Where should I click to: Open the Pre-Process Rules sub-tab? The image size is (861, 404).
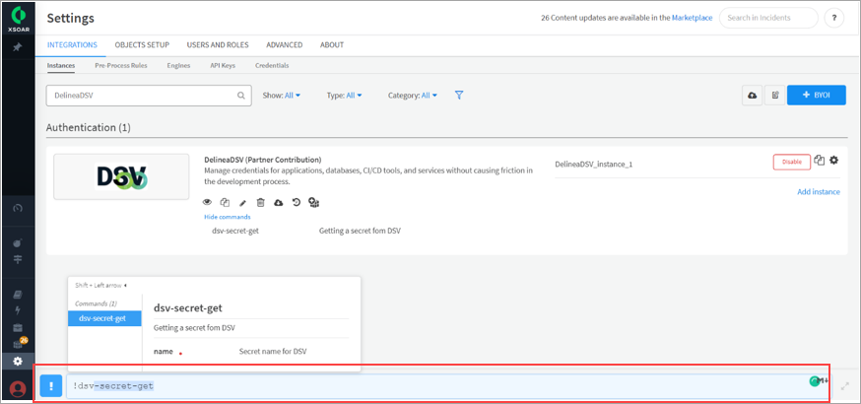pos(121,65)
